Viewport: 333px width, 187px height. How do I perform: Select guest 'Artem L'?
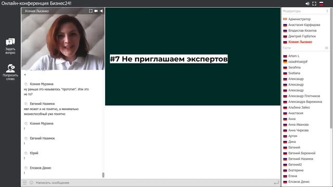click(x=293, y=56)
